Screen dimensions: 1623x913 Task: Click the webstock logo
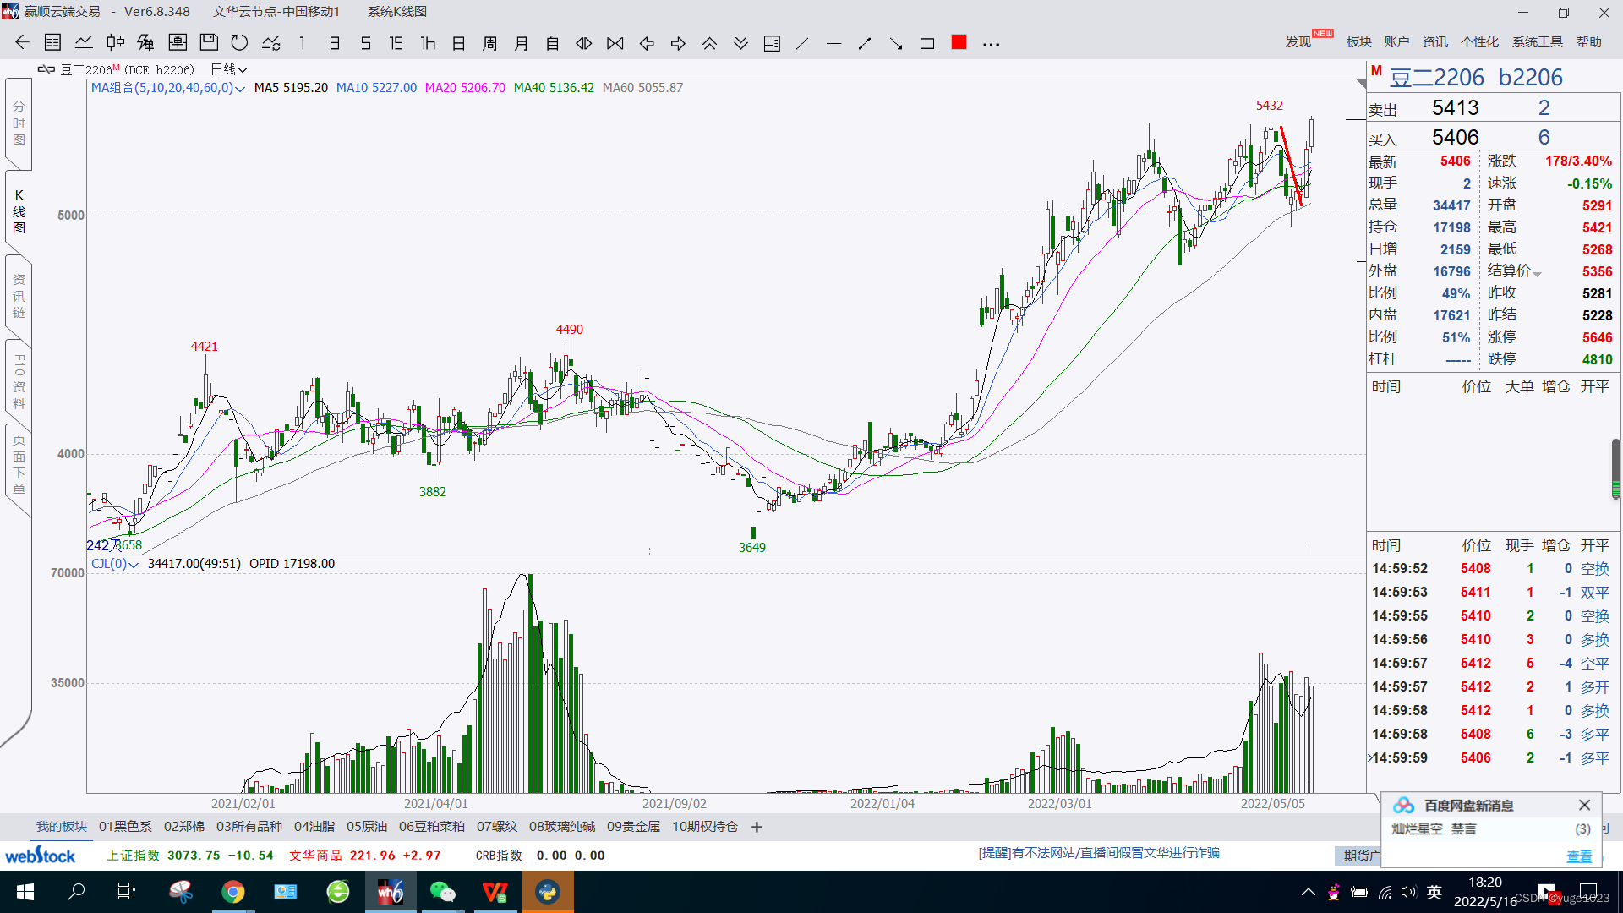(41, 856)
